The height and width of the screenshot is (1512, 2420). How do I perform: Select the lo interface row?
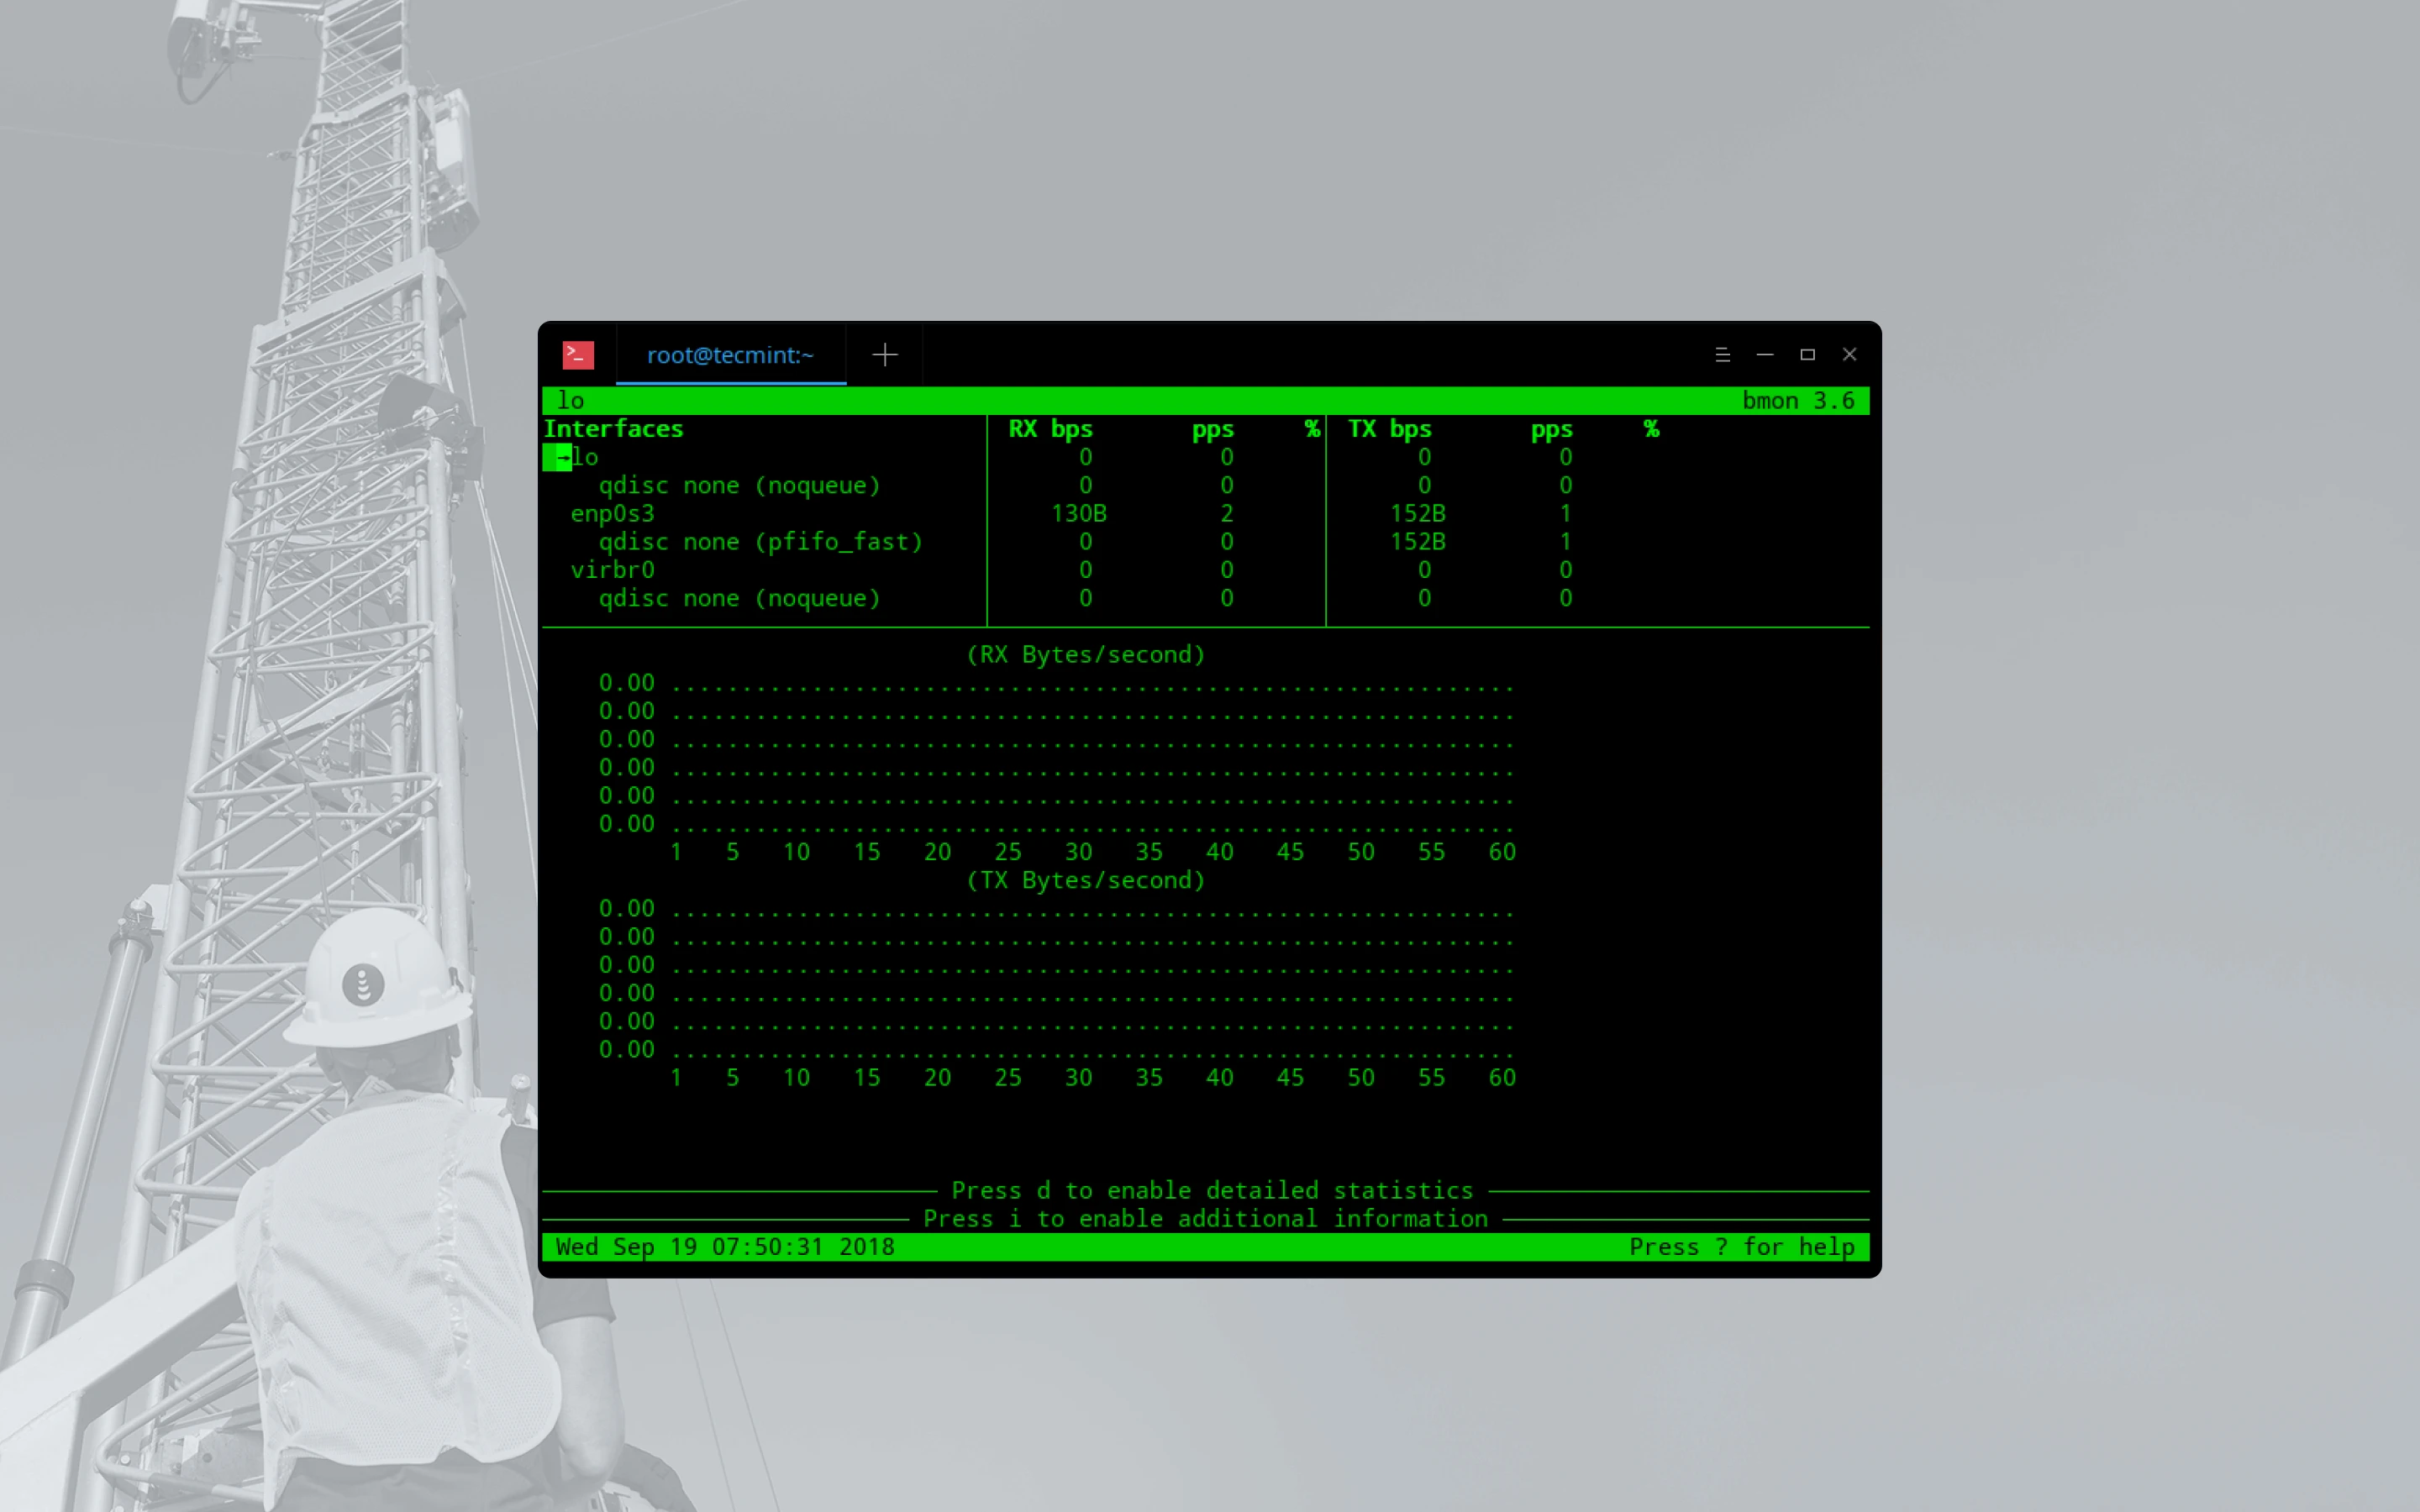click(x=585, y=458)
